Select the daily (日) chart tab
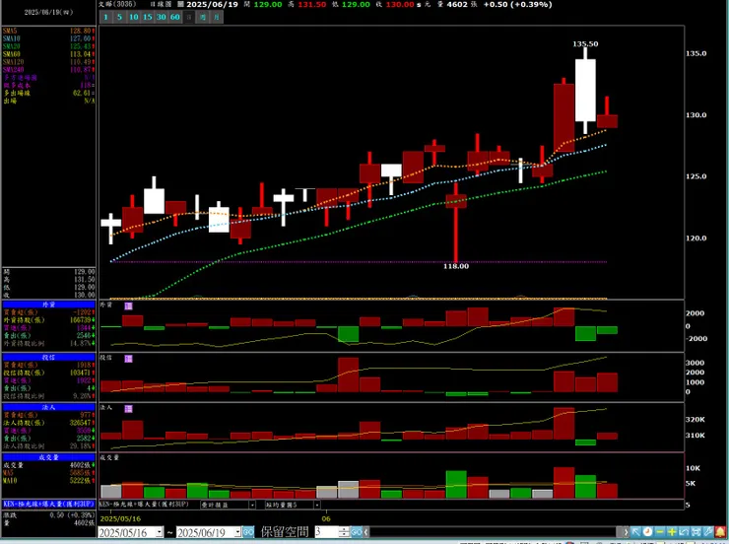 click(189, 17)
